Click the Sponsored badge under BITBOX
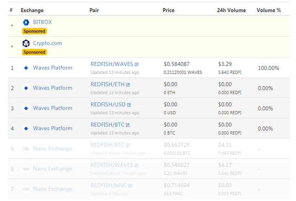296x201 pixels. 34,31
